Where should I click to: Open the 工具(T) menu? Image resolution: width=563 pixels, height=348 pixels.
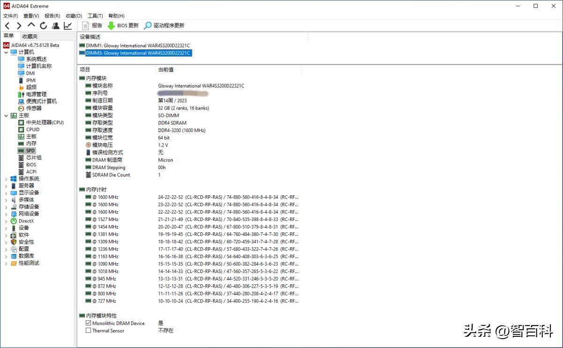pos(95,16)
